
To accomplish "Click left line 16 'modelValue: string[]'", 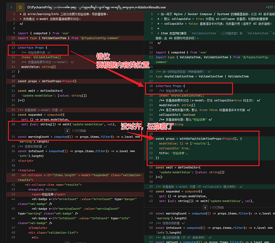I will [38, 67].
